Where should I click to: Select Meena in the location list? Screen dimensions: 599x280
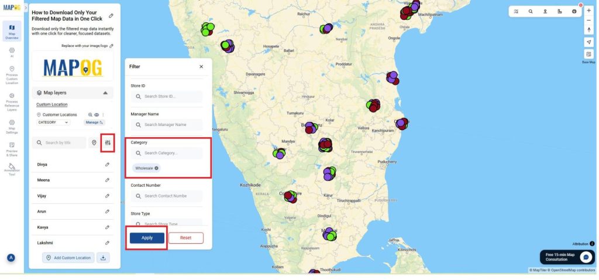point(43,180)
